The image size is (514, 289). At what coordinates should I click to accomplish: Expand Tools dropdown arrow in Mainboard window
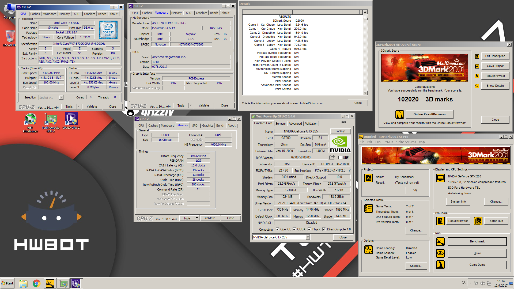point(191,105)
